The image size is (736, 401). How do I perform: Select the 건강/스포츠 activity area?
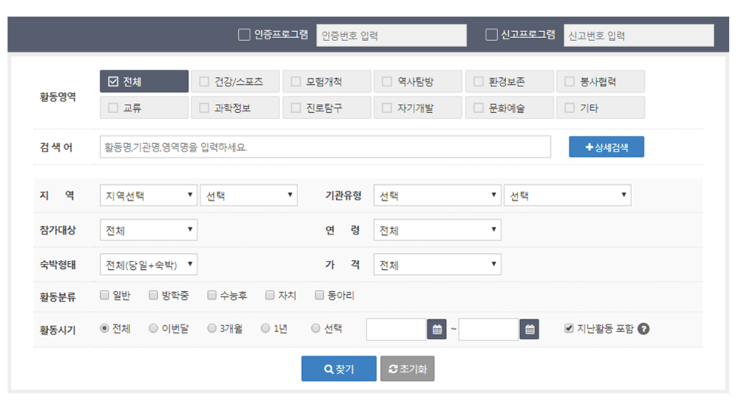[x=234, y=82]
